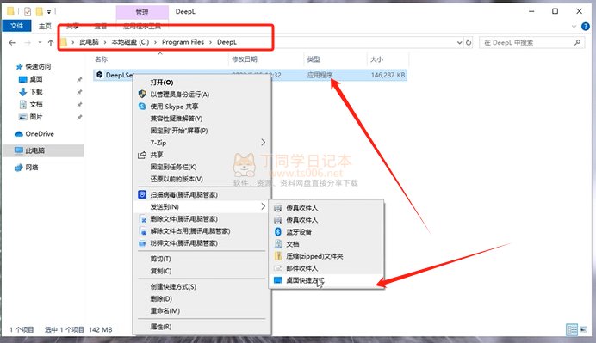This screenshot has width=596, height=343.
Task: Choose 重命名(M) in context menu
Action: pos(202,311)
